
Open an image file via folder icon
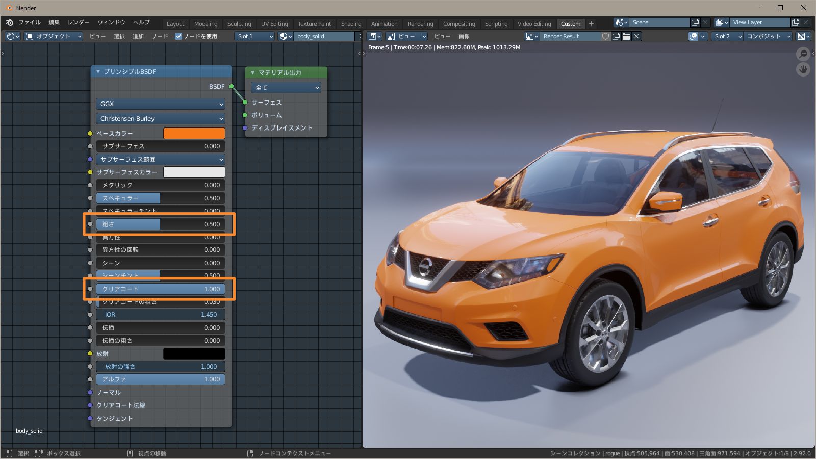[x=626, y=36]
